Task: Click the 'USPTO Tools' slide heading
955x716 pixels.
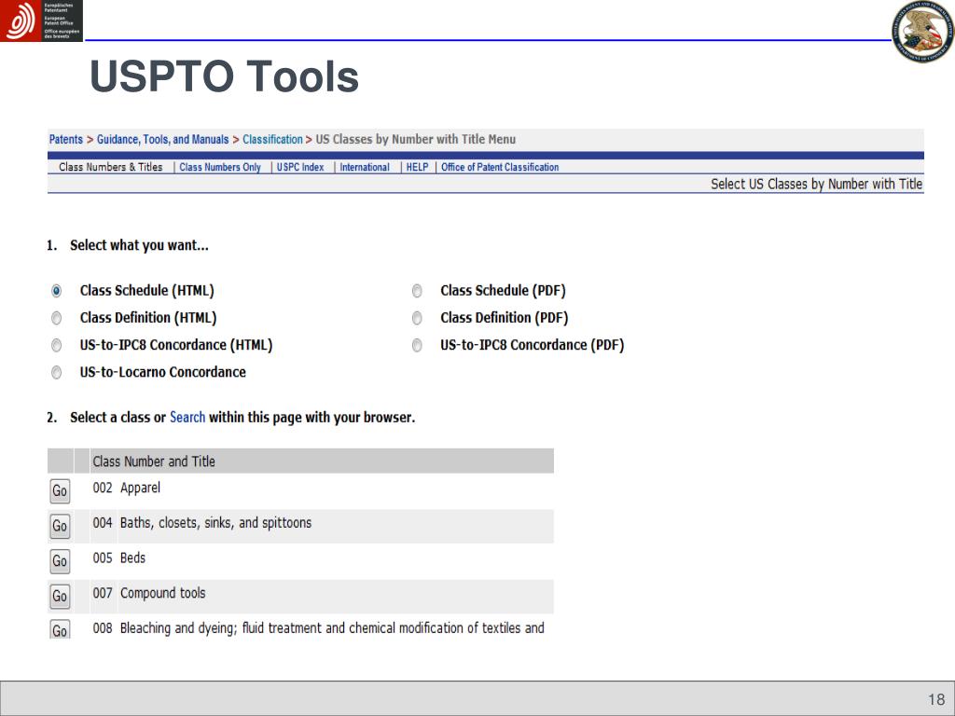Action: [x=224, y=76]
